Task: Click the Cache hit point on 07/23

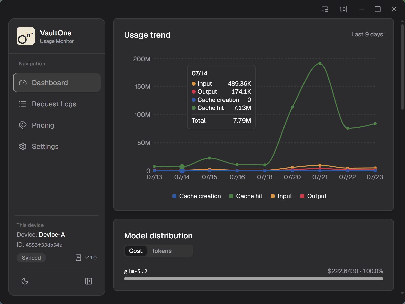Action: (375, 124)
